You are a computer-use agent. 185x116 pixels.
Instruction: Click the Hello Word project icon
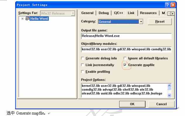[x=27, y=18]
